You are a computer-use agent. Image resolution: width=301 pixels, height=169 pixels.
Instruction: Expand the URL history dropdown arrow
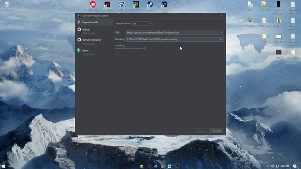[x=221, y=32]
